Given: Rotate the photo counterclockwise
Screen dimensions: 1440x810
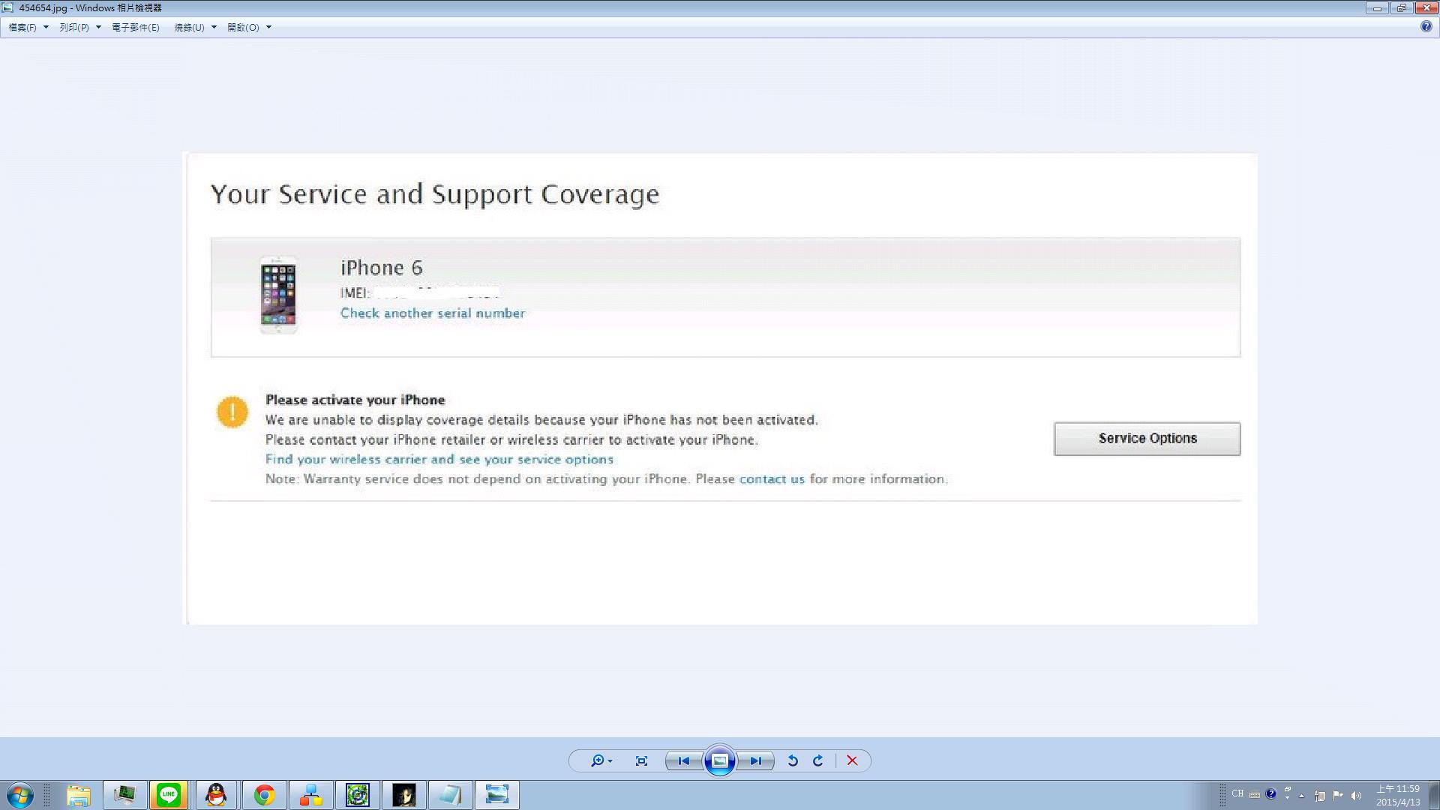Looking at the screenshot, I should pyautogui.click(x=793, y=760).
